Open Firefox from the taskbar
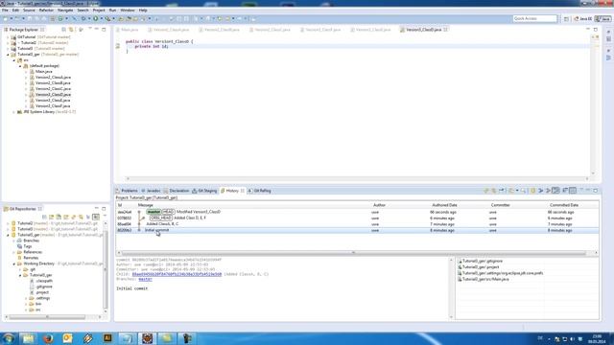This screenshot has width=614, height=345. [x=49, y=338]
